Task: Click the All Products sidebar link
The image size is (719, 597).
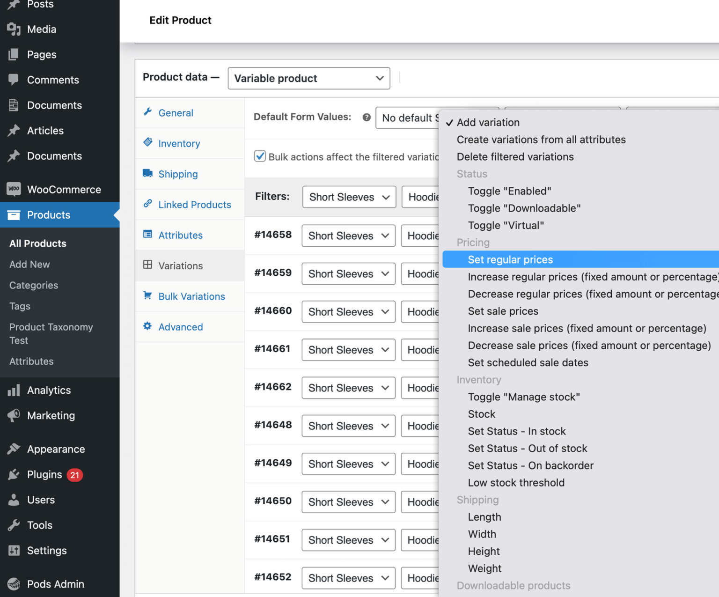Action: [37, 243]
